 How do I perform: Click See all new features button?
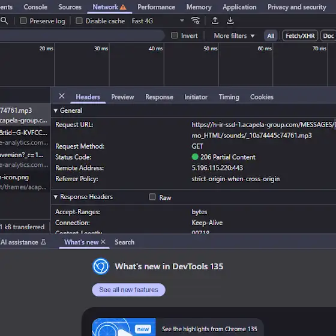point(128,290)
